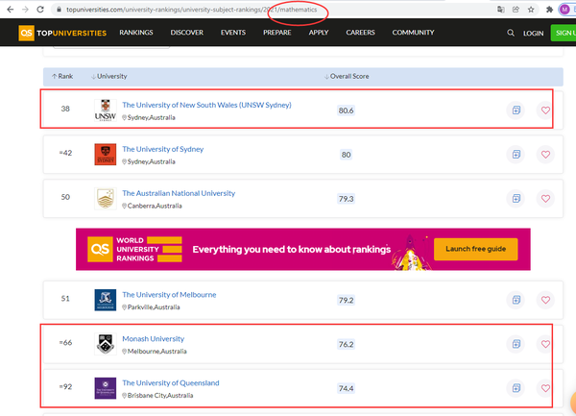The image size is (576, 416).
Task: Click the University of Sydney logo
Action: click(106, 155)
